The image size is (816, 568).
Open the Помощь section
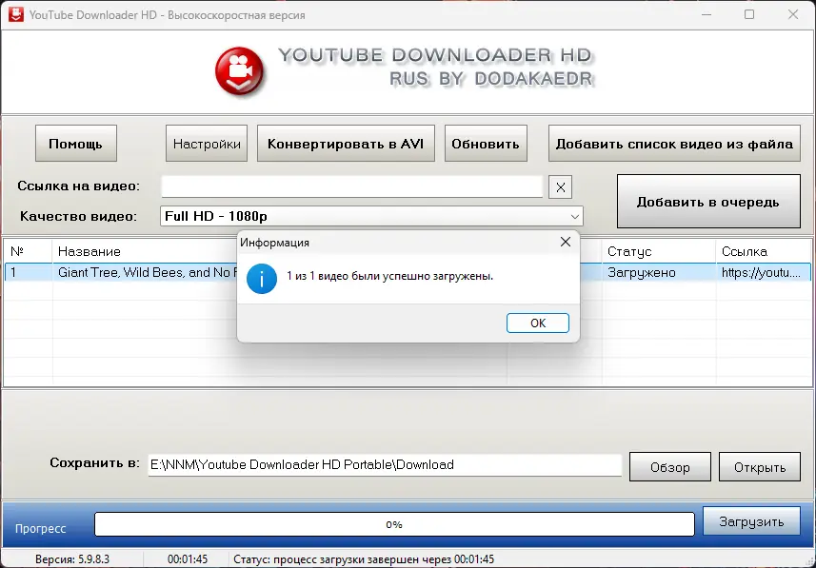75,143
